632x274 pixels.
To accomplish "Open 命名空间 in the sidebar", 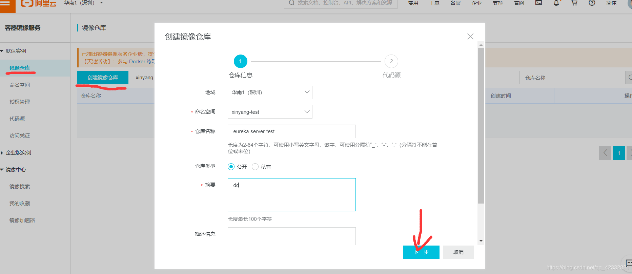I will pos(20,85).
